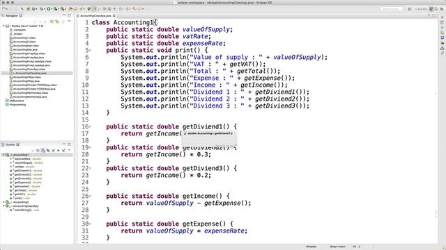
Task: Select AccountingApp.java in Navigator
Action: pyautogui.click(x=25, y=49)
